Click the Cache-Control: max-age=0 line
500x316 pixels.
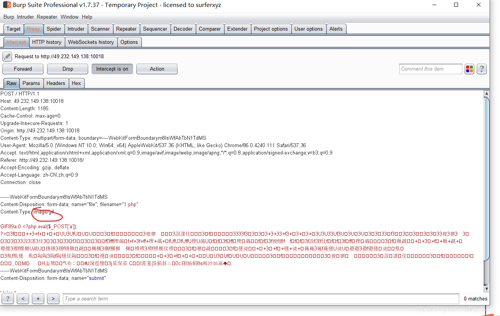pos(30,116)
